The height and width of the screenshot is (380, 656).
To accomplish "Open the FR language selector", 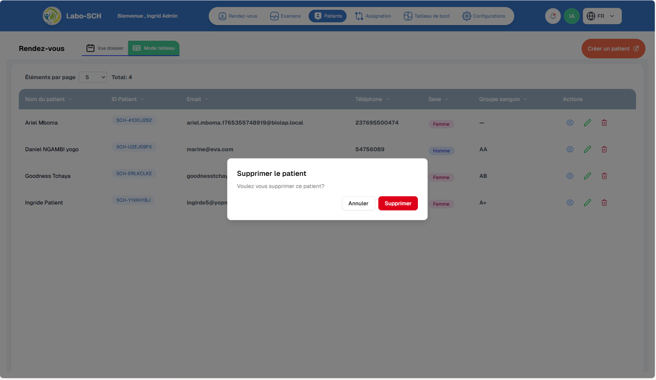I will pos(602,16).
